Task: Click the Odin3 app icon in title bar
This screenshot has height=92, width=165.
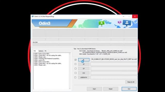Action: coord(33,16)
